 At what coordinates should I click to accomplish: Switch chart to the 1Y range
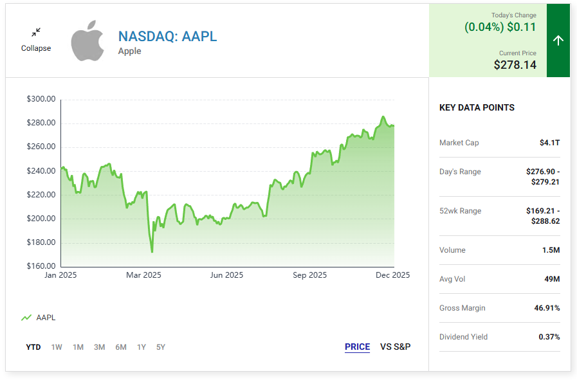pos(142,347)
